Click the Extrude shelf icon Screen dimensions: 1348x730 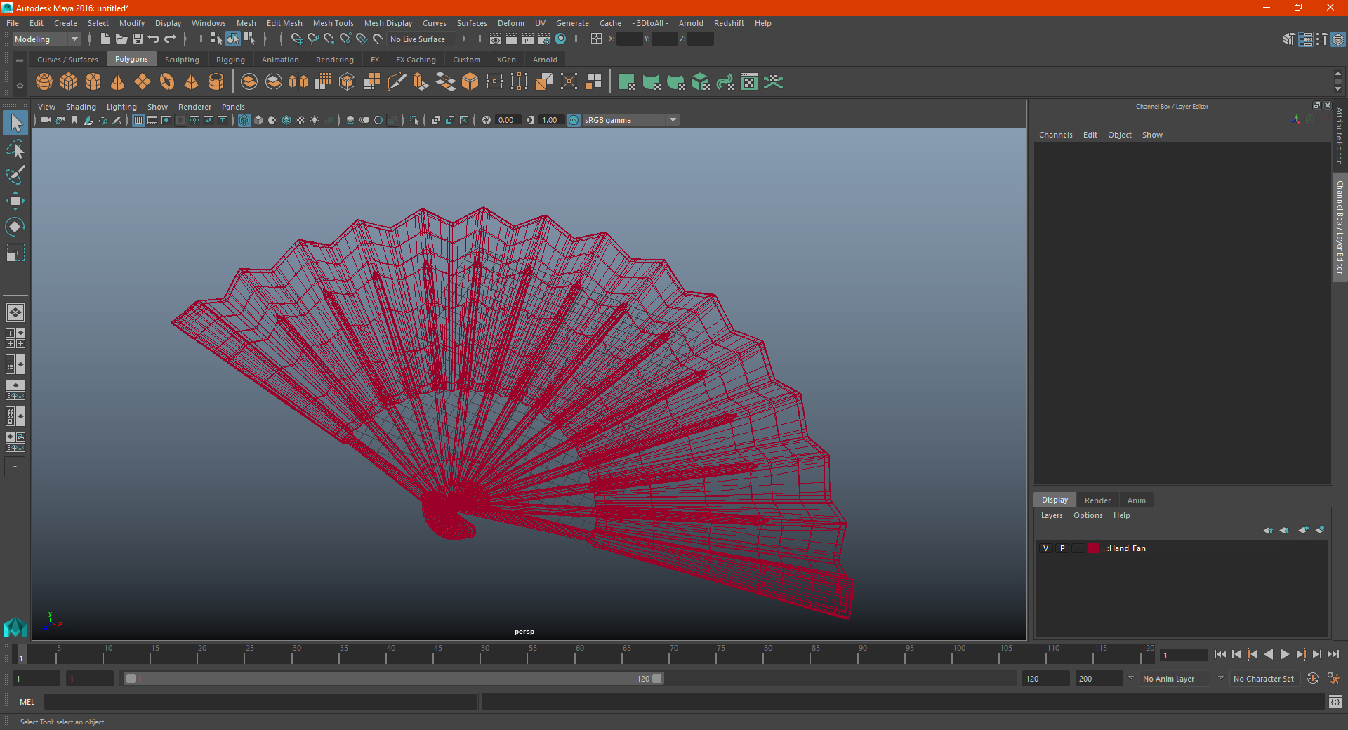[x=421, y=82]
